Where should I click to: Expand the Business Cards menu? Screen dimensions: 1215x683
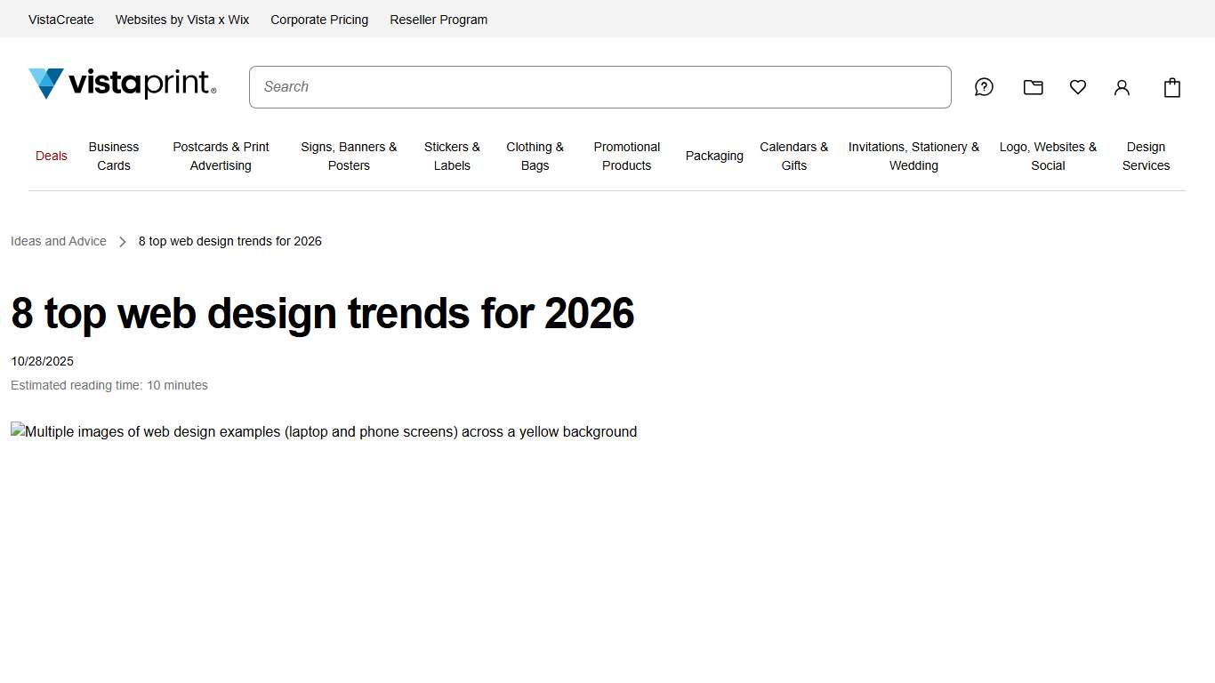113,157
